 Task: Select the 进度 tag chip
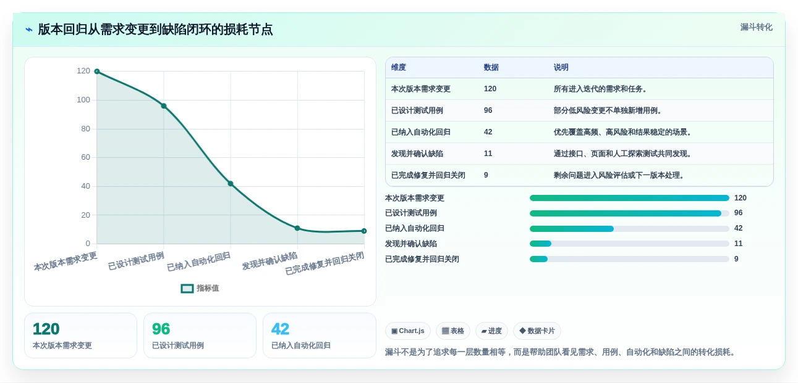(491, 331)
